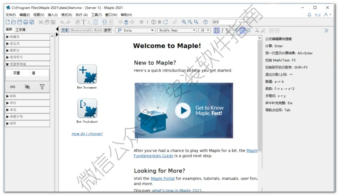Open the DejaVu Sans font dropdown
This screenshot has height=195, width=338.
point(177,30)
